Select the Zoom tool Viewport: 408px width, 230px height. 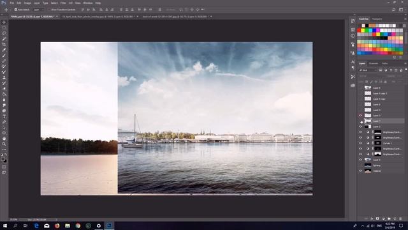[4, 144]
